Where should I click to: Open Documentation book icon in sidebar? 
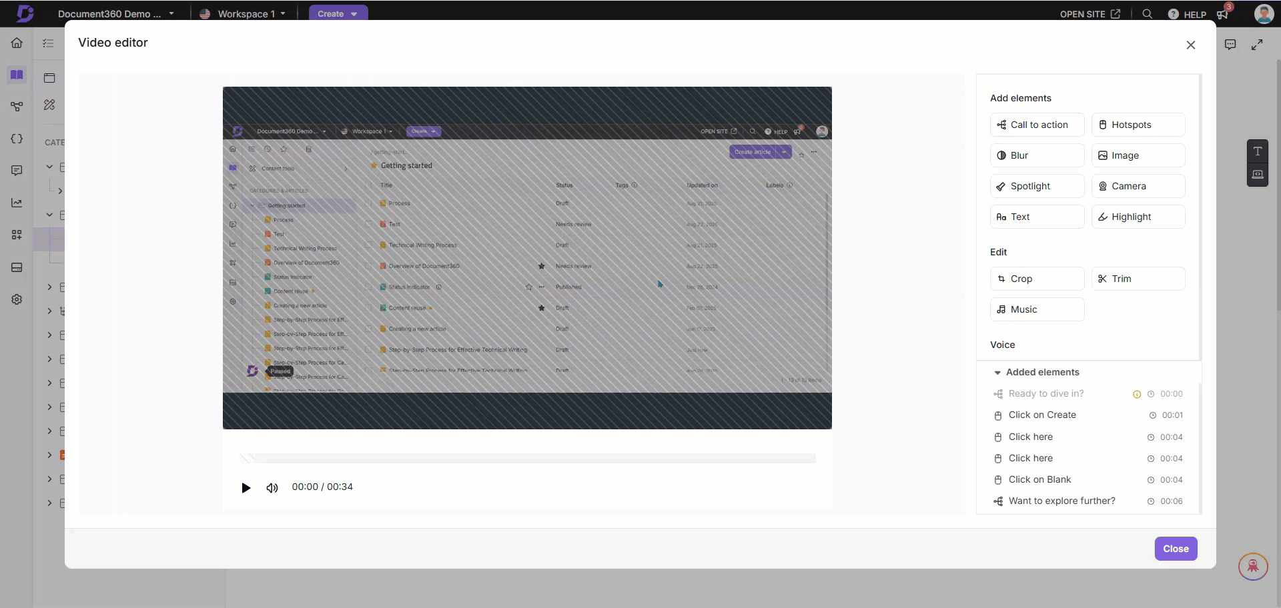(x=17, y=75)
